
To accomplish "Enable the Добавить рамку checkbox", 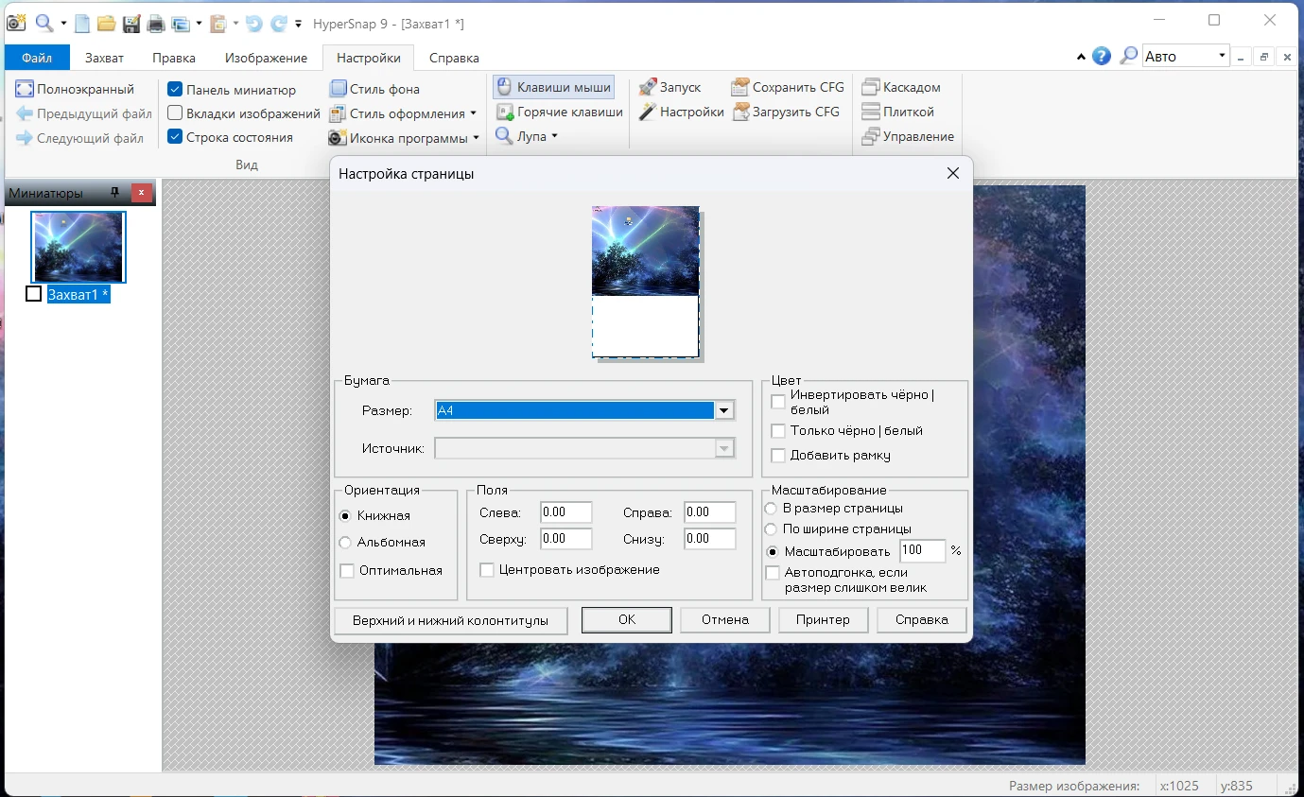I will [x=778, y=456].
